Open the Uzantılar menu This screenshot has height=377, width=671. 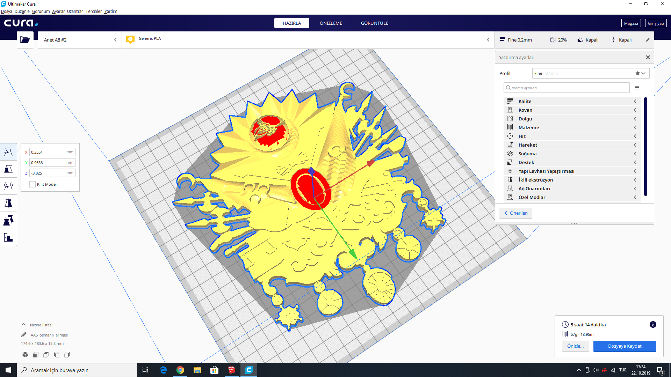(75, 11)
